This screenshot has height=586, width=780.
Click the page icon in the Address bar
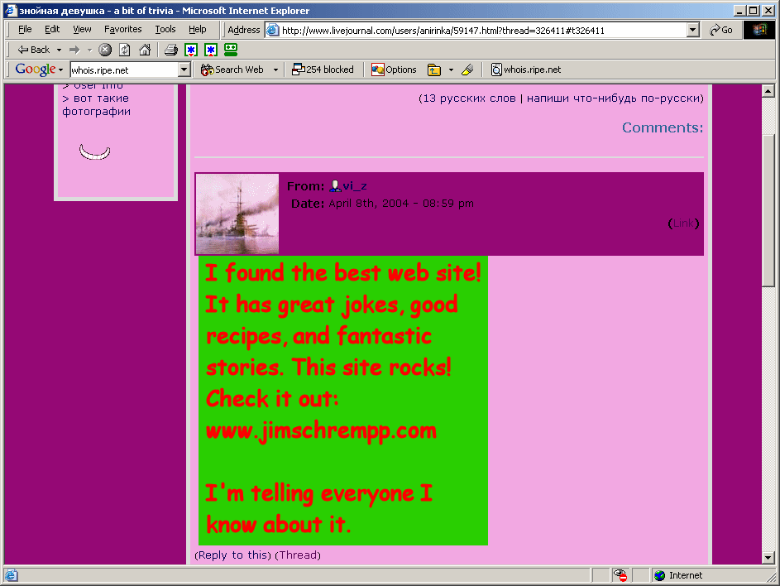coord(273,31)
